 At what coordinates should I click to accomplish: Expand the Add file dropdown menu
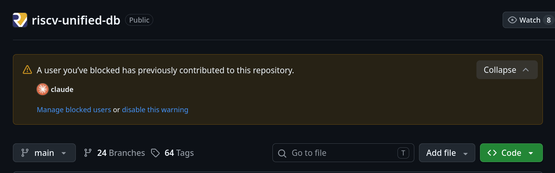click(x=447, y=153)
